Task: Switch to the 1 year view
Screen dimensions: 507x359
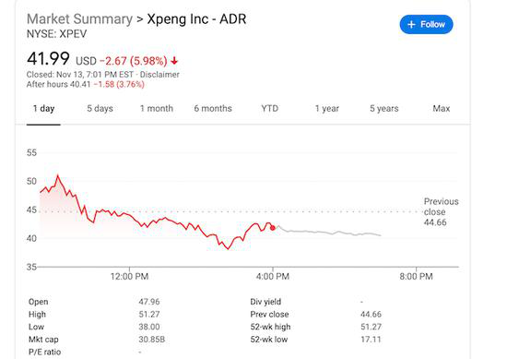Action: 327,109
